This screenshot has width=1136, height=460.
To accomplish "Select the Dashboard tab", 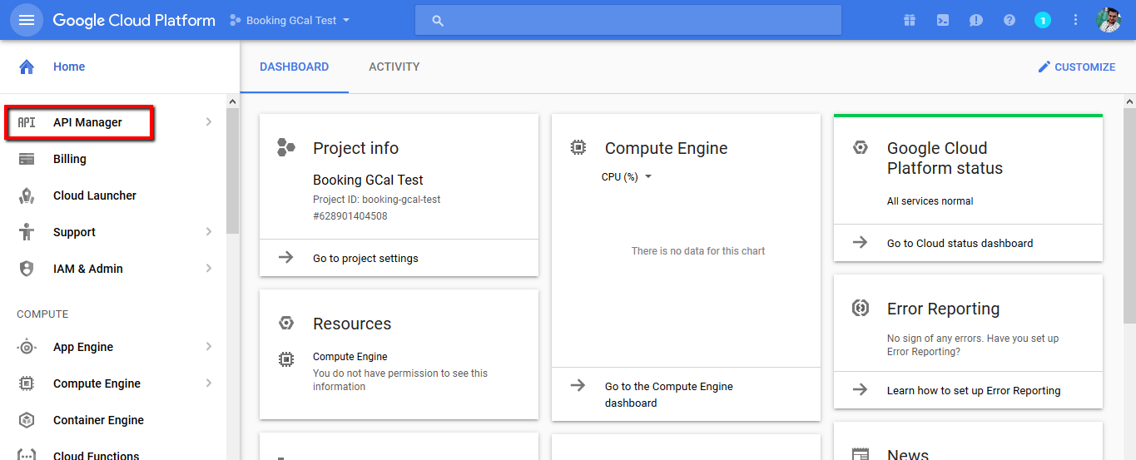I will pyautogui.click(x=295, y=67).
